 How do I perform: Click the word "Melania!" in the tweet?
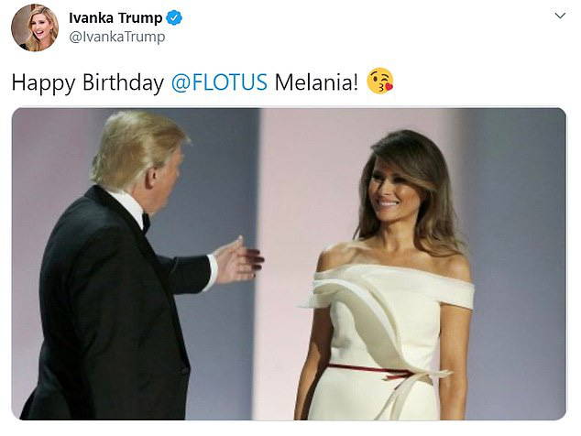point(317,82)
